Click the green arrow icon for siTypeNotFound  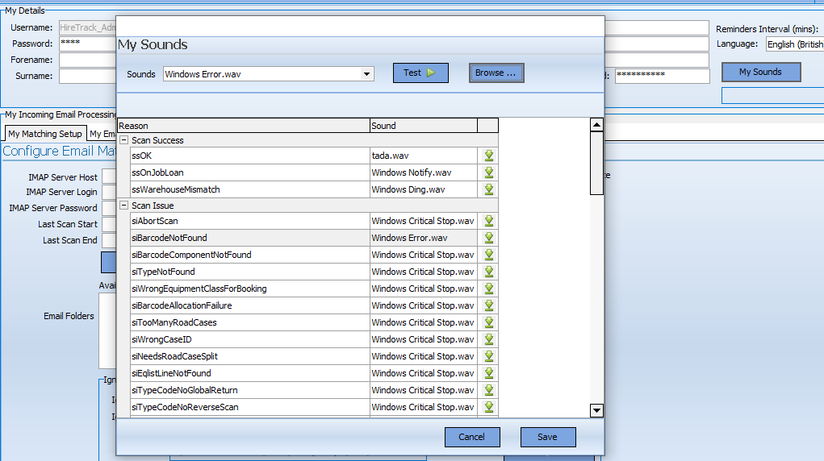(488, 272)
